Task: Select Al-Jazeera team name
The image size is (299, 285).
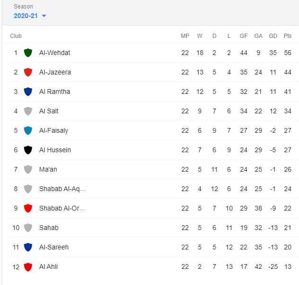Action: (x=55, y=72)
